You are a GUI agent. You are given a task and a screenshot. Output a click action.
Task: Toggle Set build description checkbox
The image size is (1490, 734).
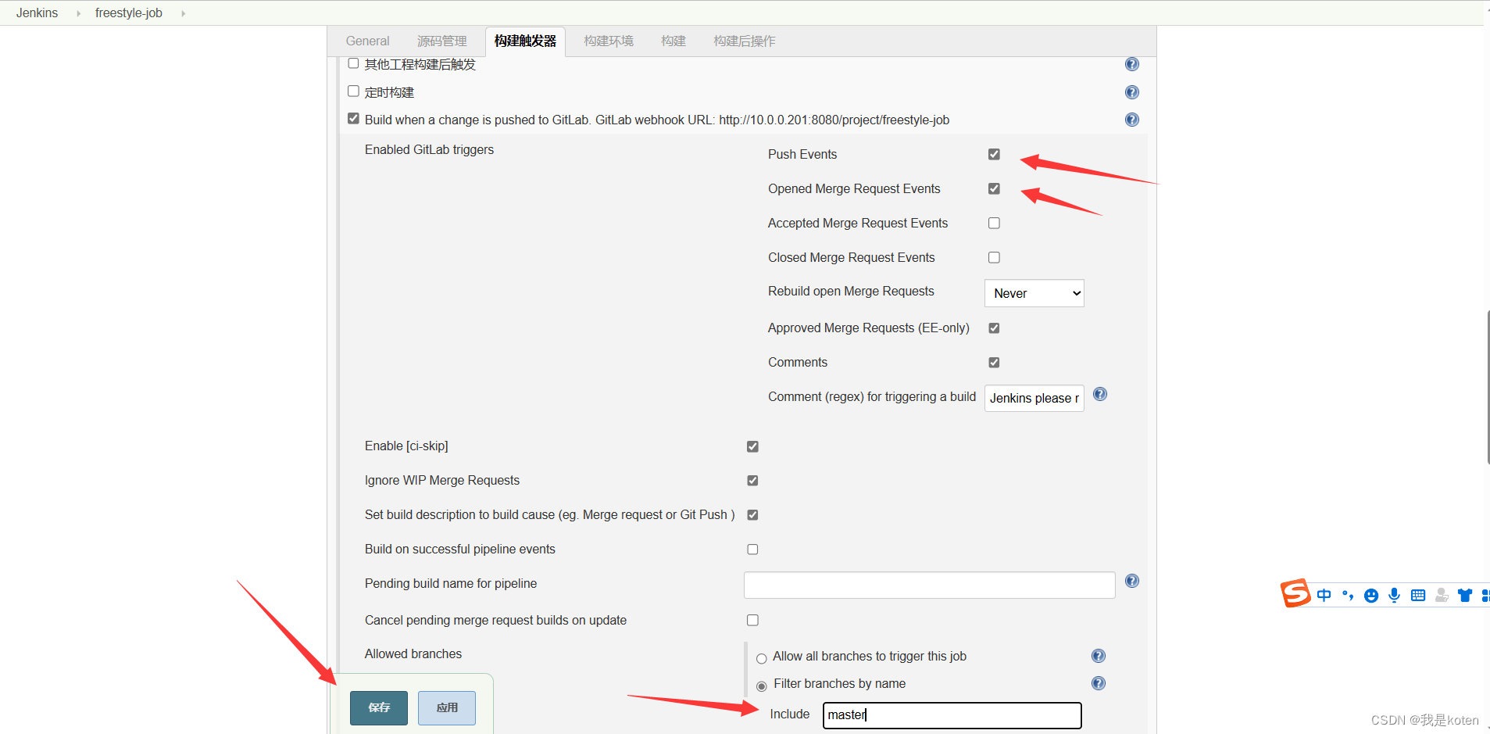tap(752, 515)
